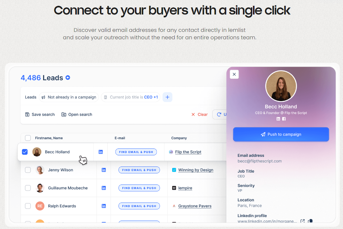Open the Not already in a campaign filter

(69, 97)
